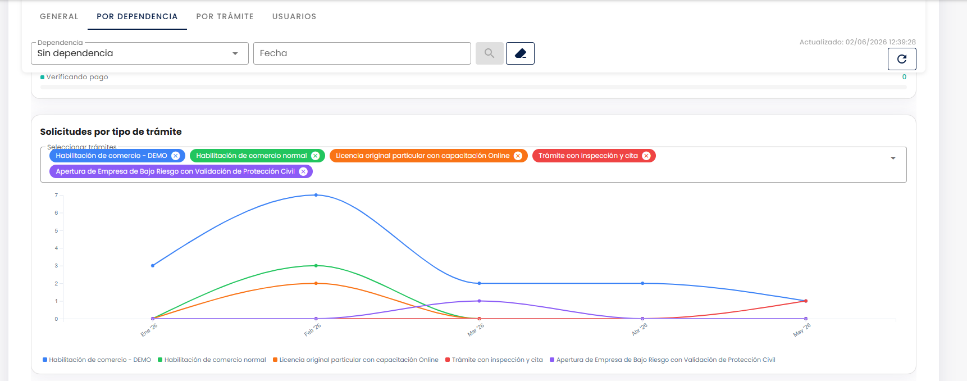Remove the Habilitación de comercio normal chip
The image size is (967, 381).
pyautogui.click(x=316, y=156)
